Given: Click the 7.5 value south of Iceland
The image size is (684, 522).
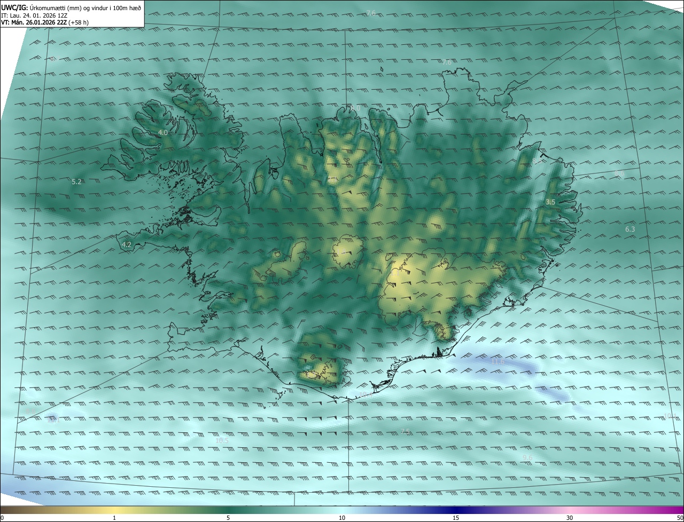Looking at the screenshot, I should 405,431.
